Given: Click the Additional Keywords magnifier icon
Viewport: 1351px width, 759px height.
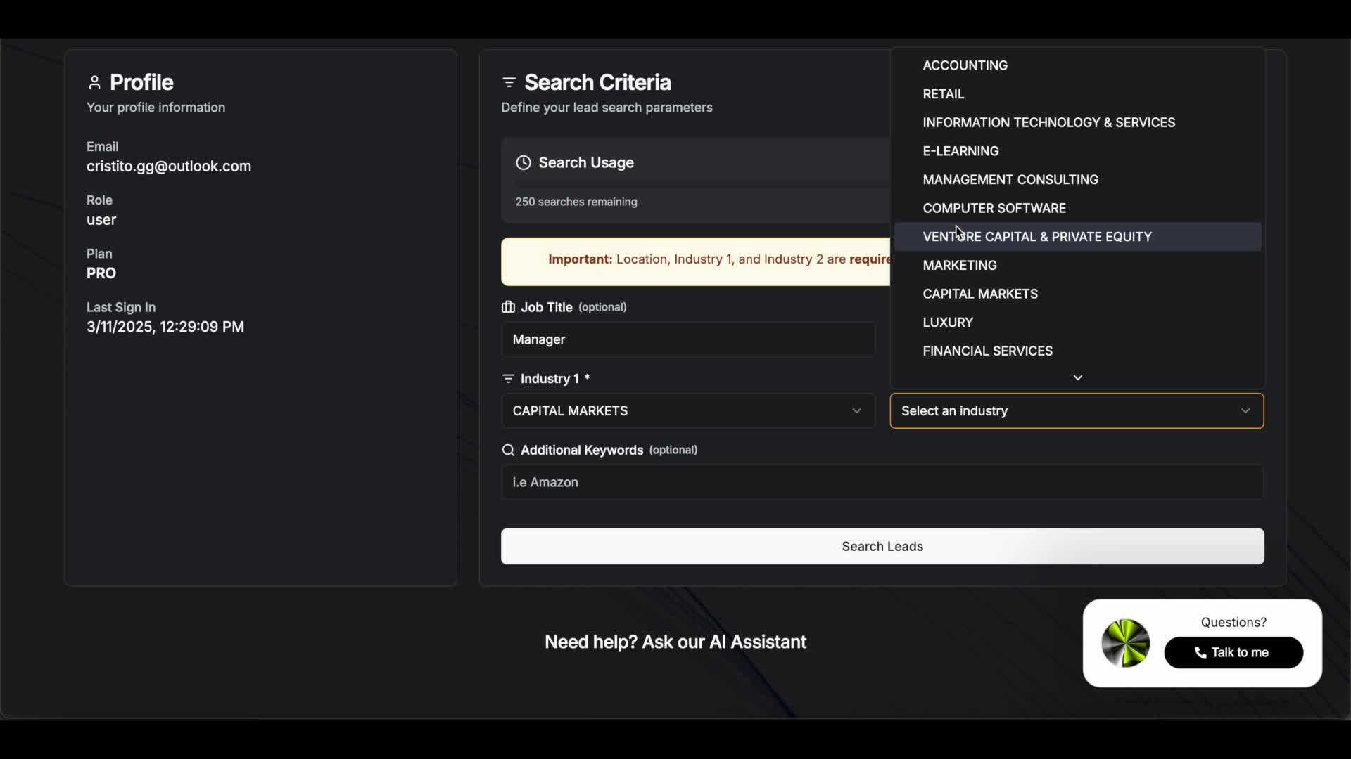Looking at the screenshot, I should coord(508,450).
